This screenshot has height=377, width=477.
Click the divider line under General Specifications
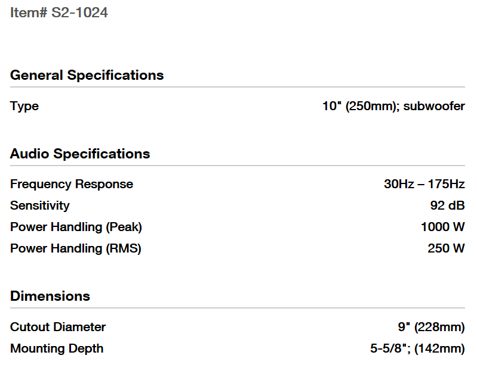238,88
